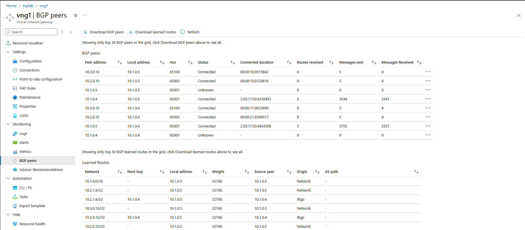Collapse the sidebar with the double-chevron icon

(71, 32)
